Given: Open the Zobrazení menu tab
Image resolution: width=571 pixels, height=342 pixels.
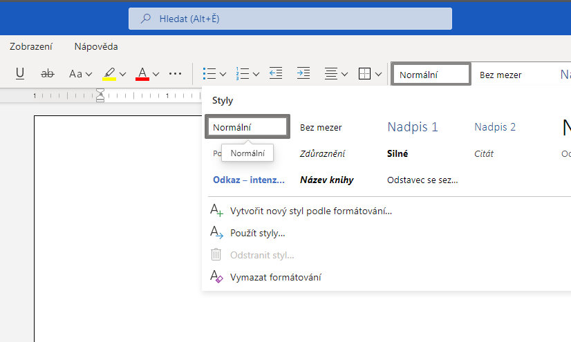Looking at the screenshot, I should (31, 47).
